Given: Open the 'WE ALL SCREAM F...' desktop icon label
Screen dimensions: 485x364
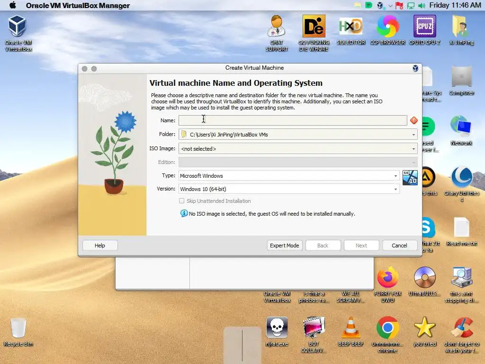Looking at the screenshot, I should (x=350, y=297).
